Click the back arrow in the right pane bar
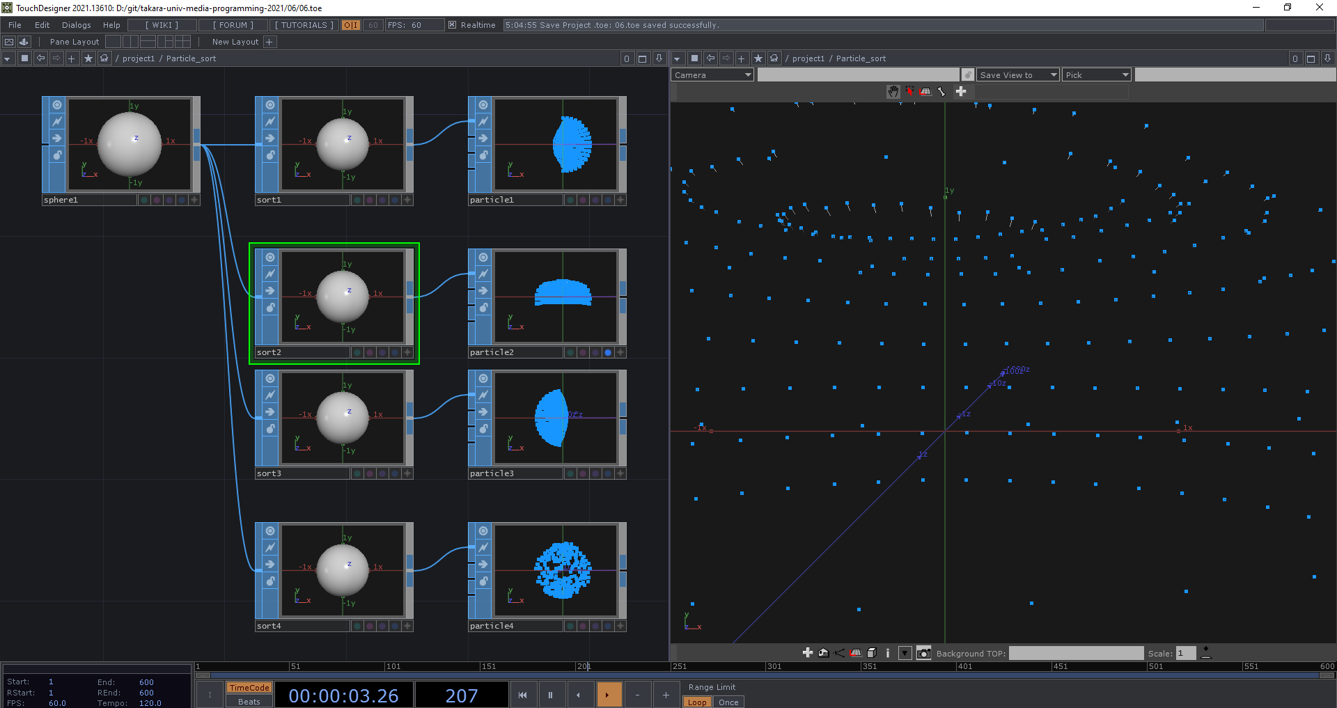This screenshot has height=708, width=1337. click(x=710, y=58)
